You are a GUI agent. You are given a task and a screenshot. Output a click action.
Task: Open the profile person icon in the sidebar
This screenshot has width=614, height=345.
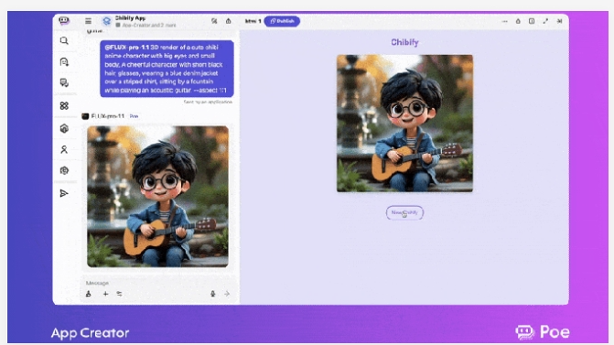tap(64, 149)
